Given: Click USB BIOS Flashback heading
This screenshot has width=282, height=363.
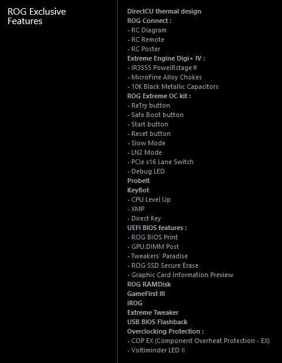Looking at the screenshot, I should pos(157,322).
